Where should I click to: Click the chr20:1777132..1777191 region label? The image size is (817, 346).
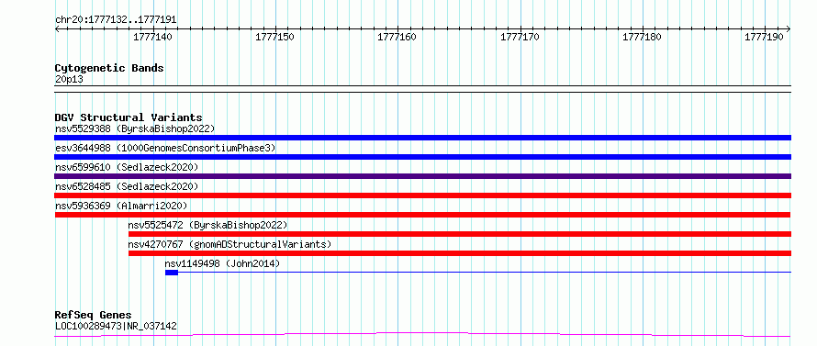point(116,20)
